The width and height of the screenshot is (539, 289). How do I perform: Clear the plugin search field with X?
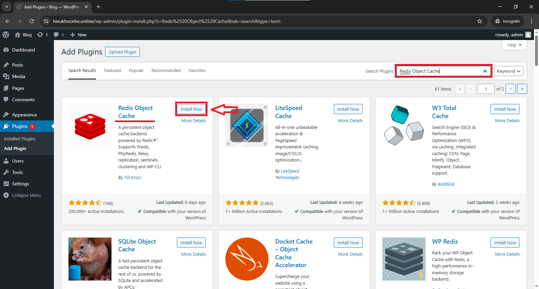[x=485, y=71]
